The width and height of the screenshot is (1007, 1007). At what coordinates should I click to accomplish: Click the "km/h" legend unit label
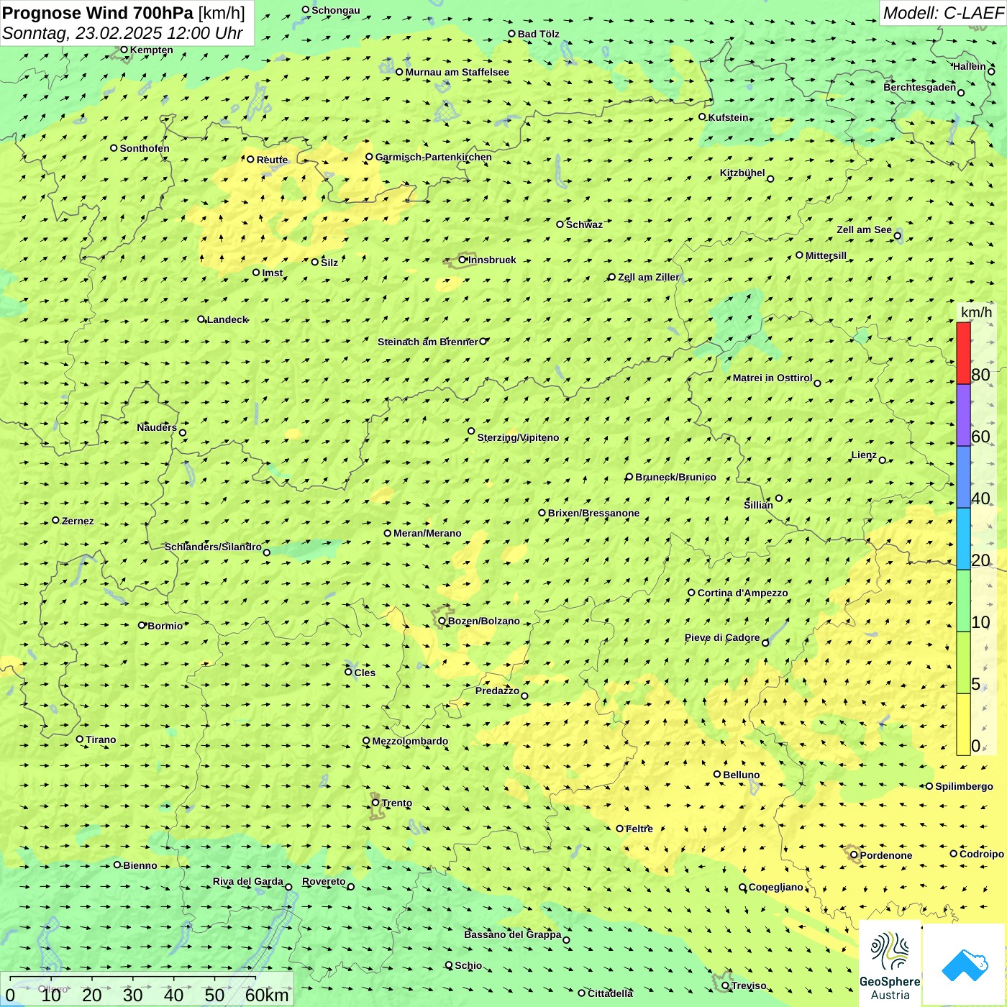click(x=976, y=312)
